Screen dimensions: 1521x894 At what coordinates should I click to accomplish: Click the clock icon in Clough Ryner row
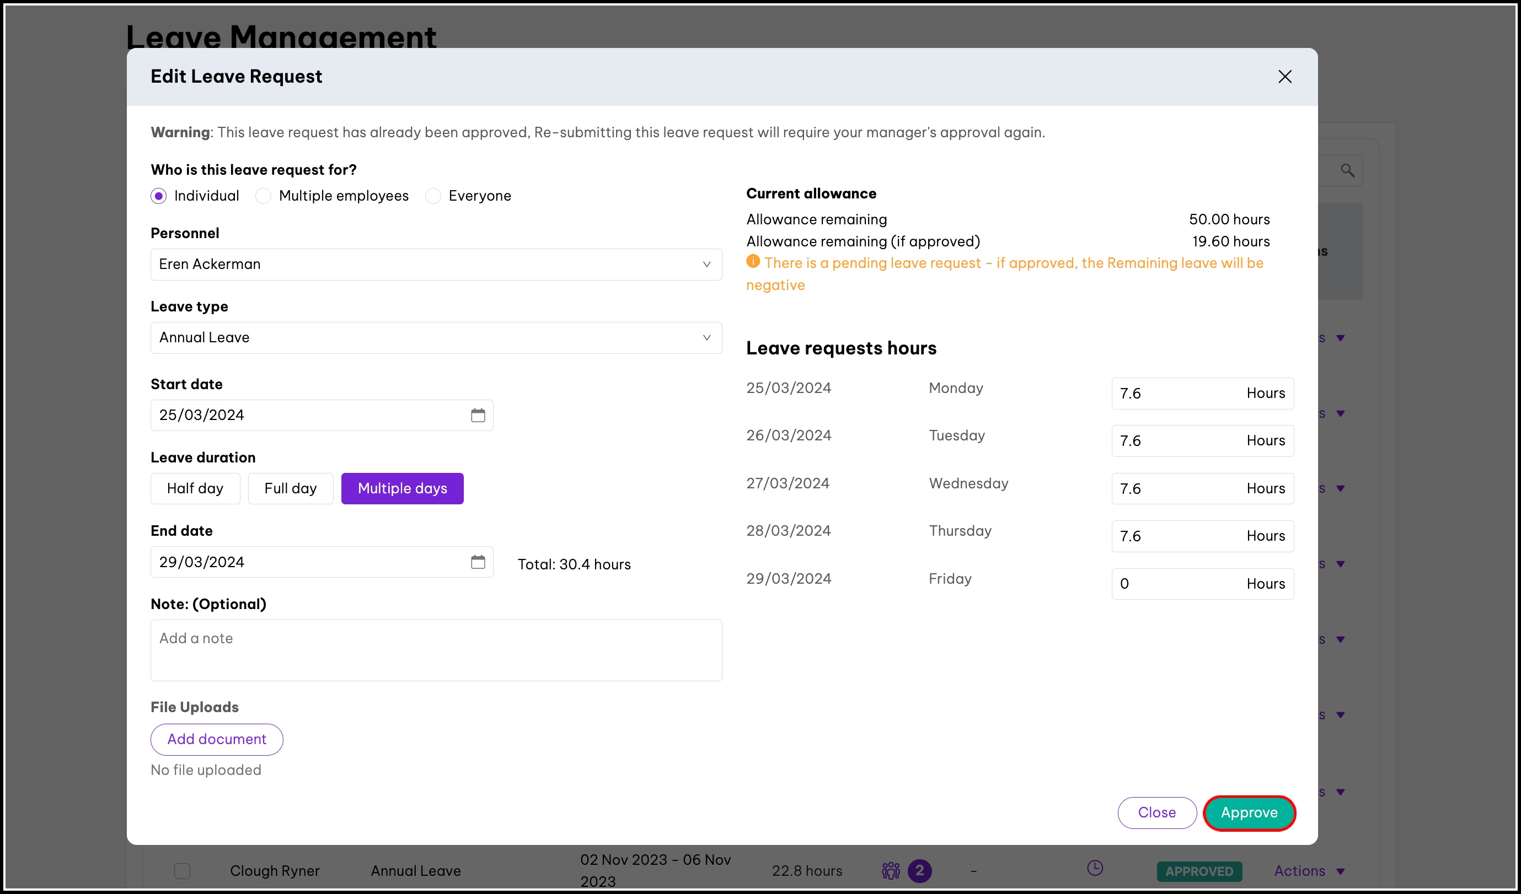[x=1094, y=868]
